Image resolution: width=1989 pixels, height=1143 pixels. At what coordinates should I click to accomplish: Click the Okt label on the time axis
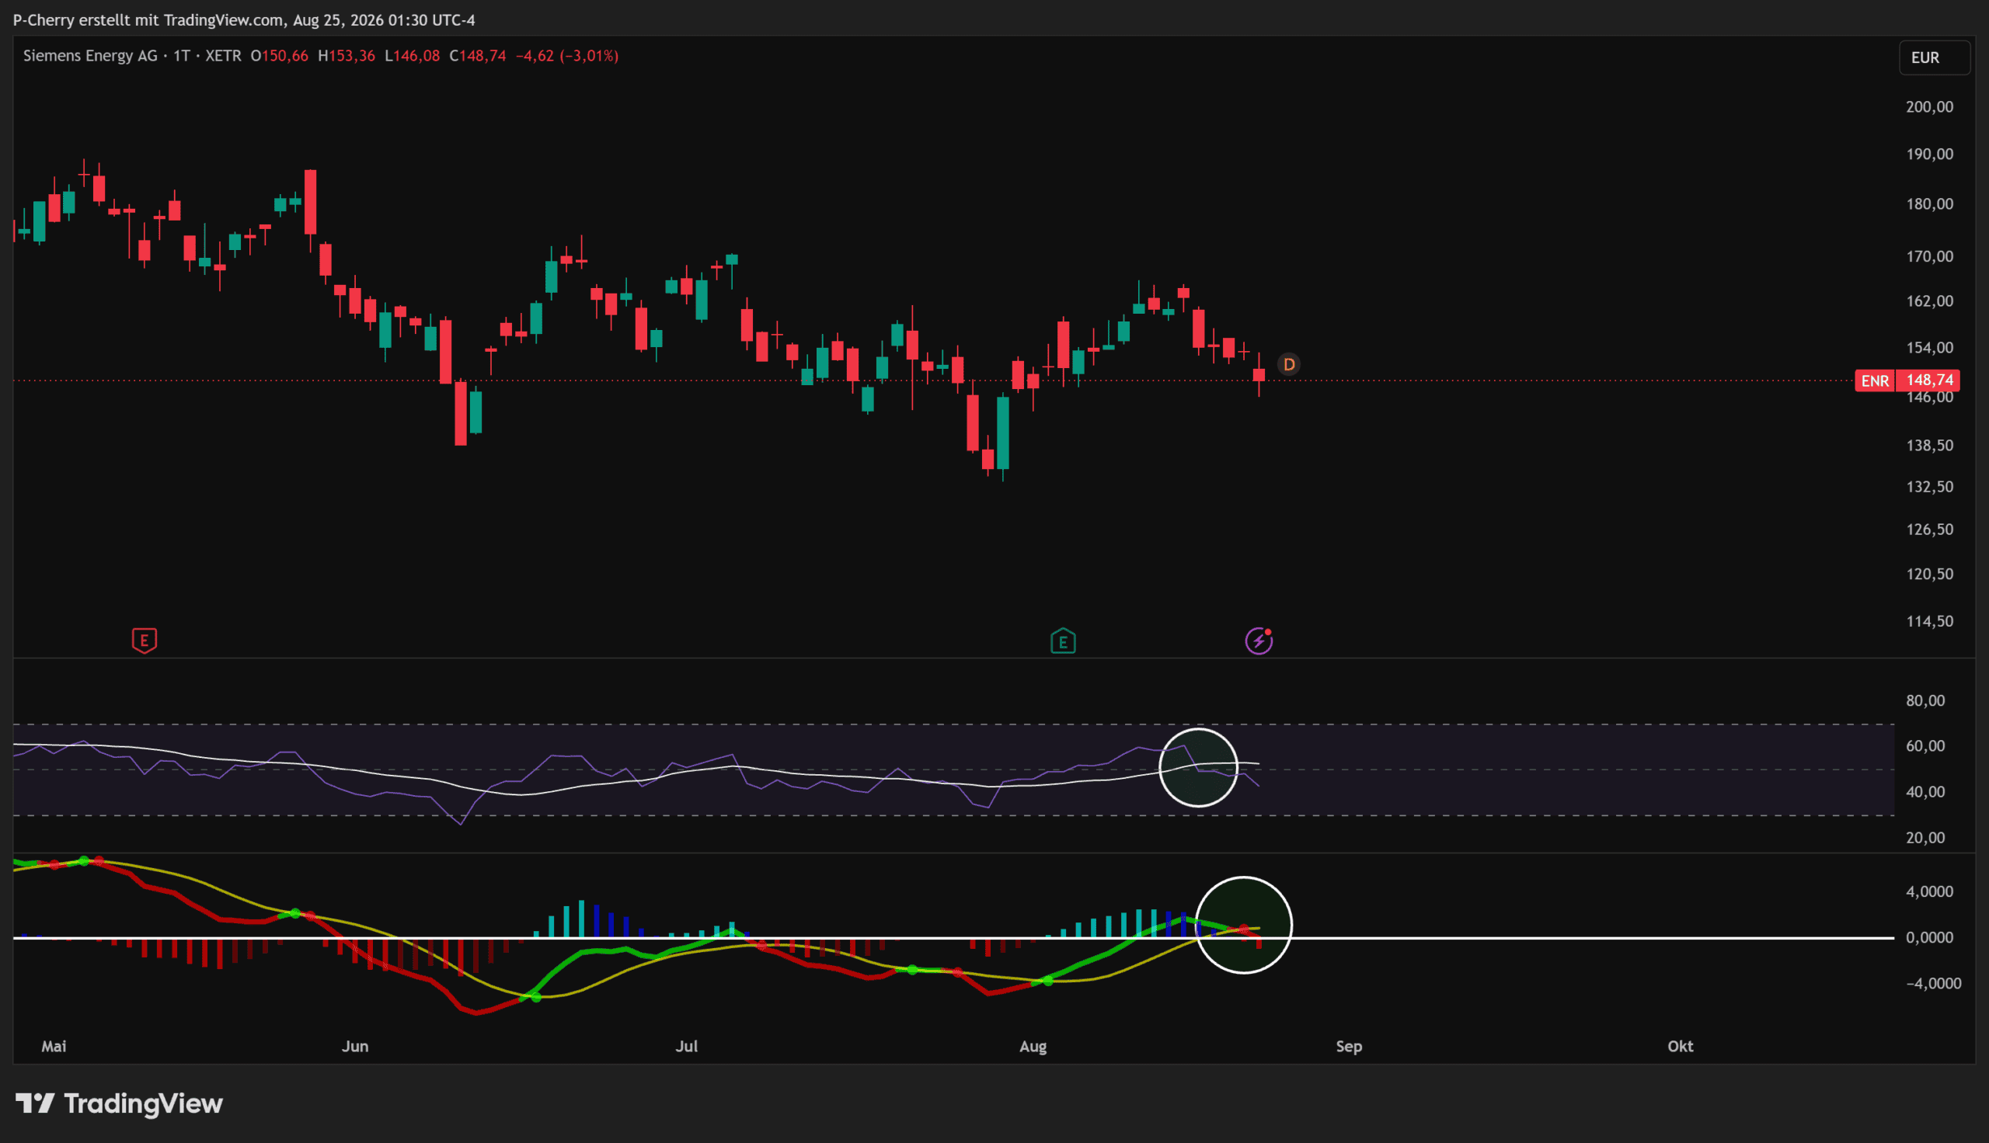point(1681,1047)
